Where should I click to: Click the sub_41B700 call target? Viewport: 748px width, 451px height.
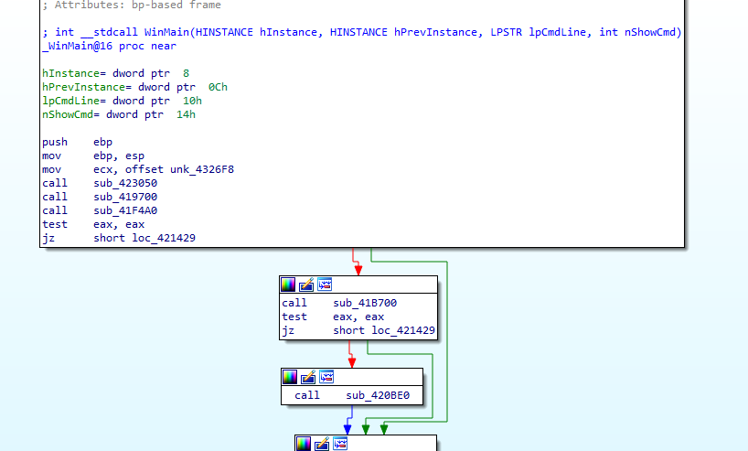point(365,303)
